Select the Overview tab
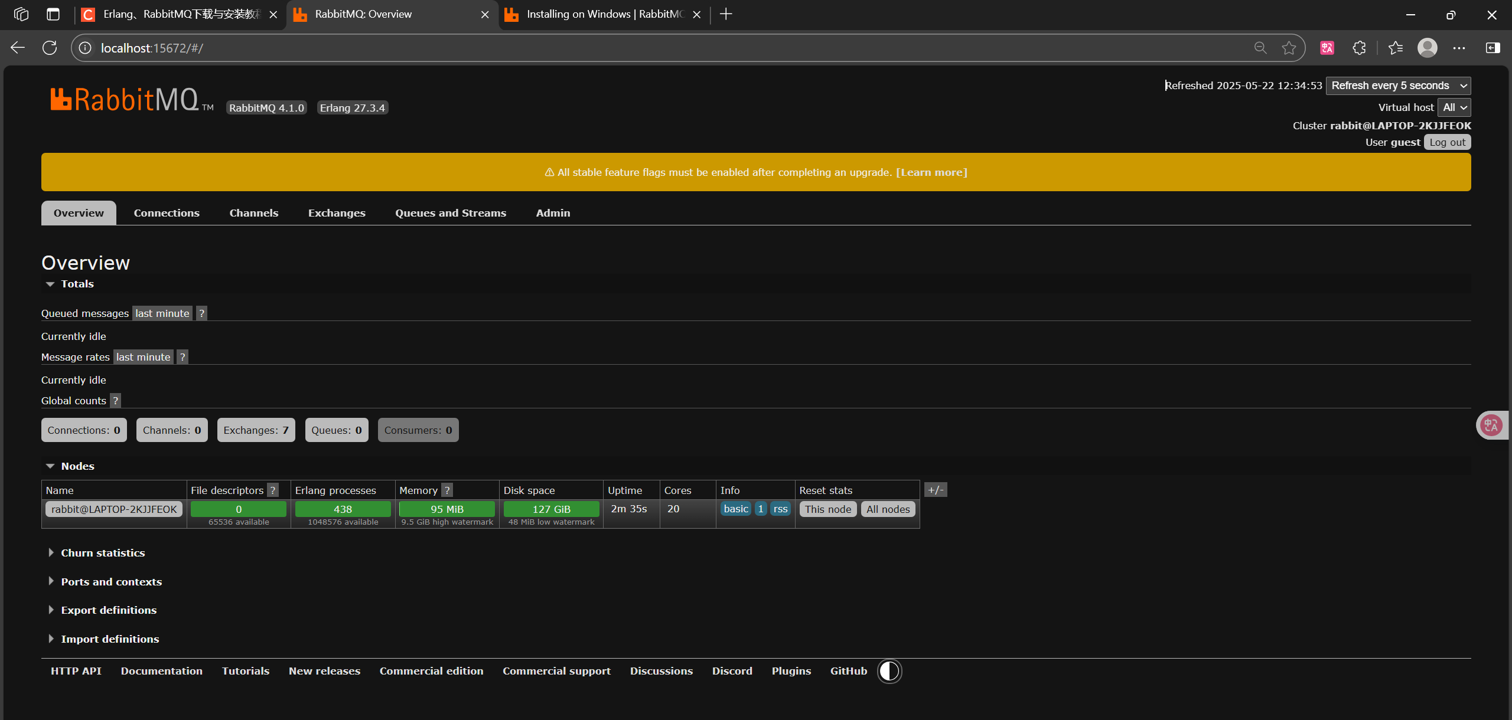The image size is (1512, 720). 79,213
